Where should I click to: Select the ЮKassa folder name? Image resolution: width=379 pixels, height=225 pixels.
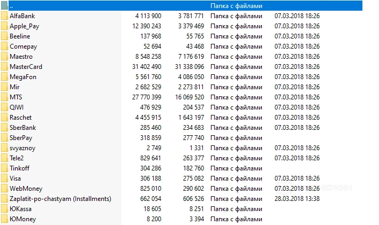[20, 208]
